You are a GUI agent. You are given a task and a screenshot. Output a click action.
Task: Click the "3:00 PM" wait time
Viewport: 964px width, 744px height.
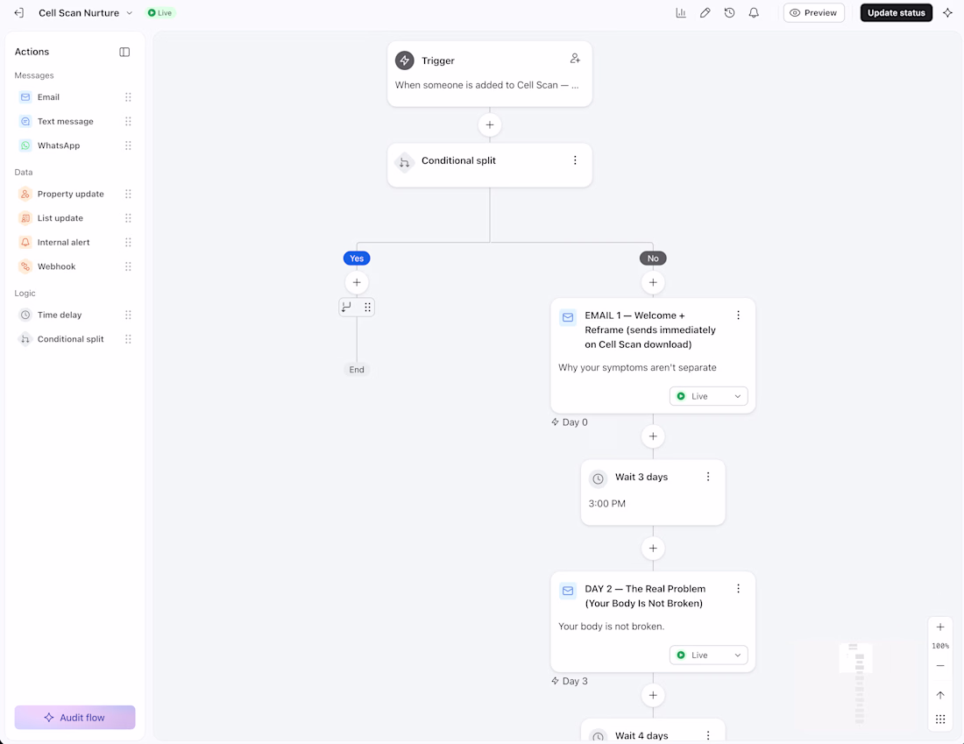point(606,504)
